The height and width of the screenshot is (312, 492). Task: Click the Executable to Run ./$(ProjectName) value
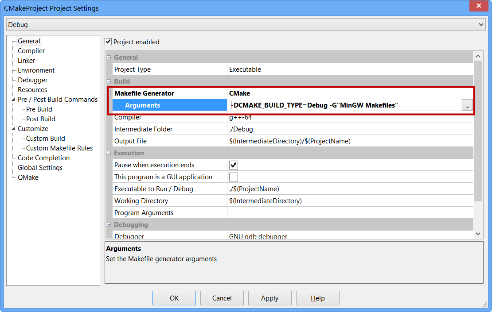click(x=254, y=189)
